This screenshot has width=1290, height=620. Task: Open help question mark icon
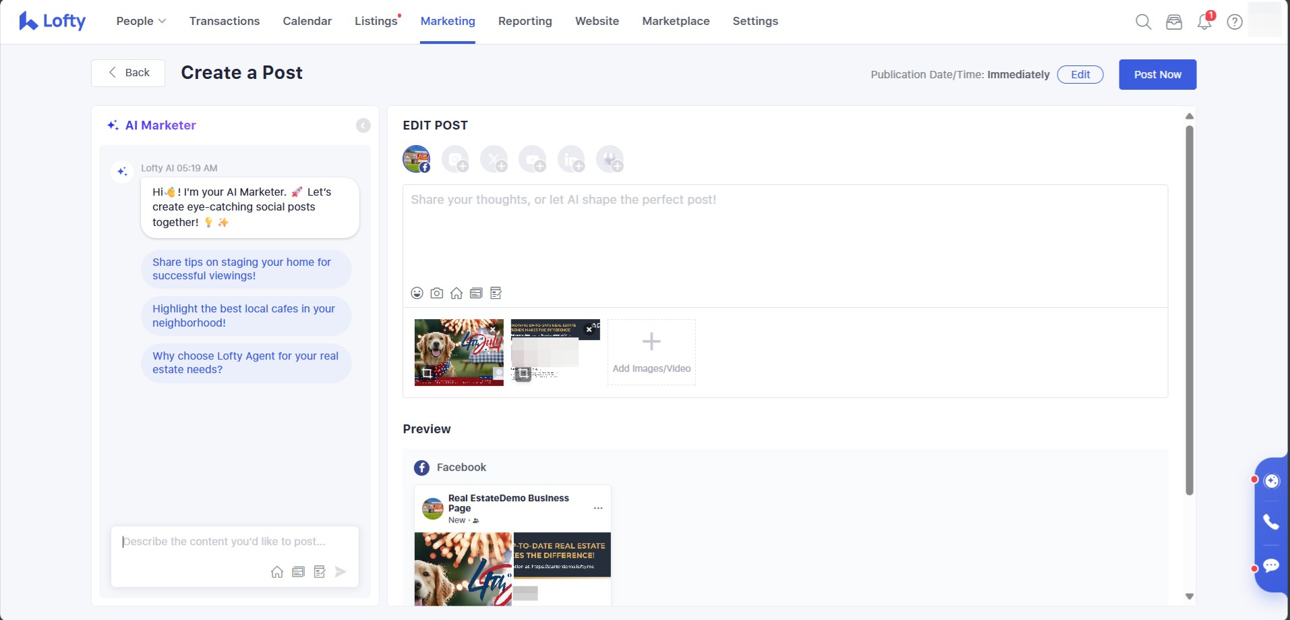coord(1235,22)
